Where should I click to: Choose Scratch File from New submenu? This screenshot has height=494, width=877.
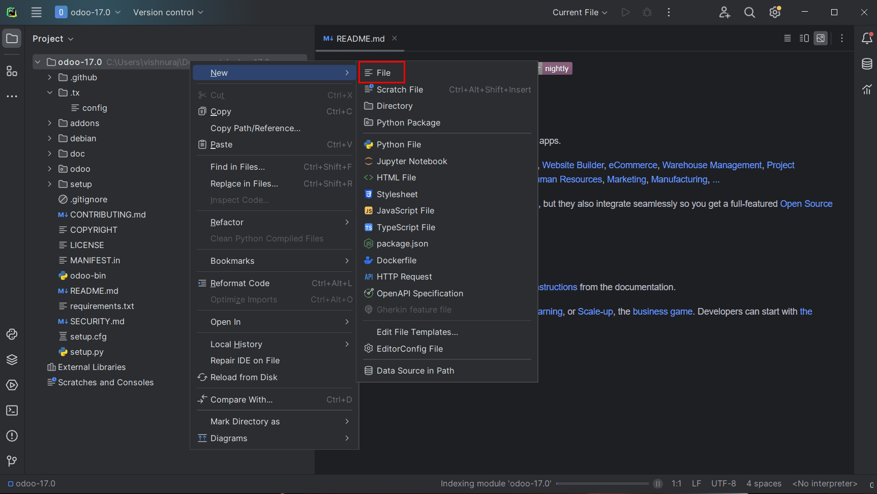coord(447,89)
